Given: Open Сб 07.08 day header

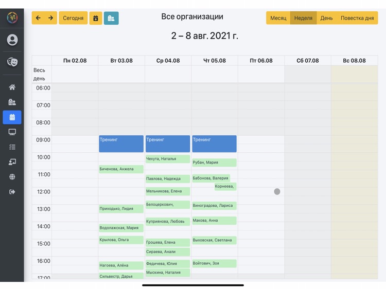Looking at the screenshot, I should point(308,61).
